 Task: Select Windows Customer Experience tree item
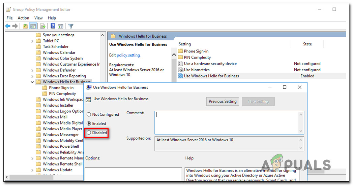pyautogui.click(x=71, y=64)
